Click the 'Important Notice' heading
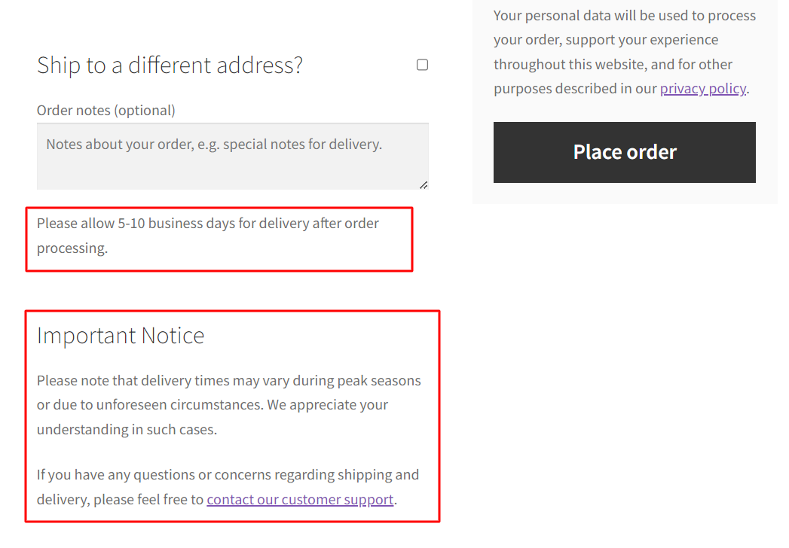Image resolution: width=789 pixels, height=548 pixels. pyautogui.click(x=121, y=336)
